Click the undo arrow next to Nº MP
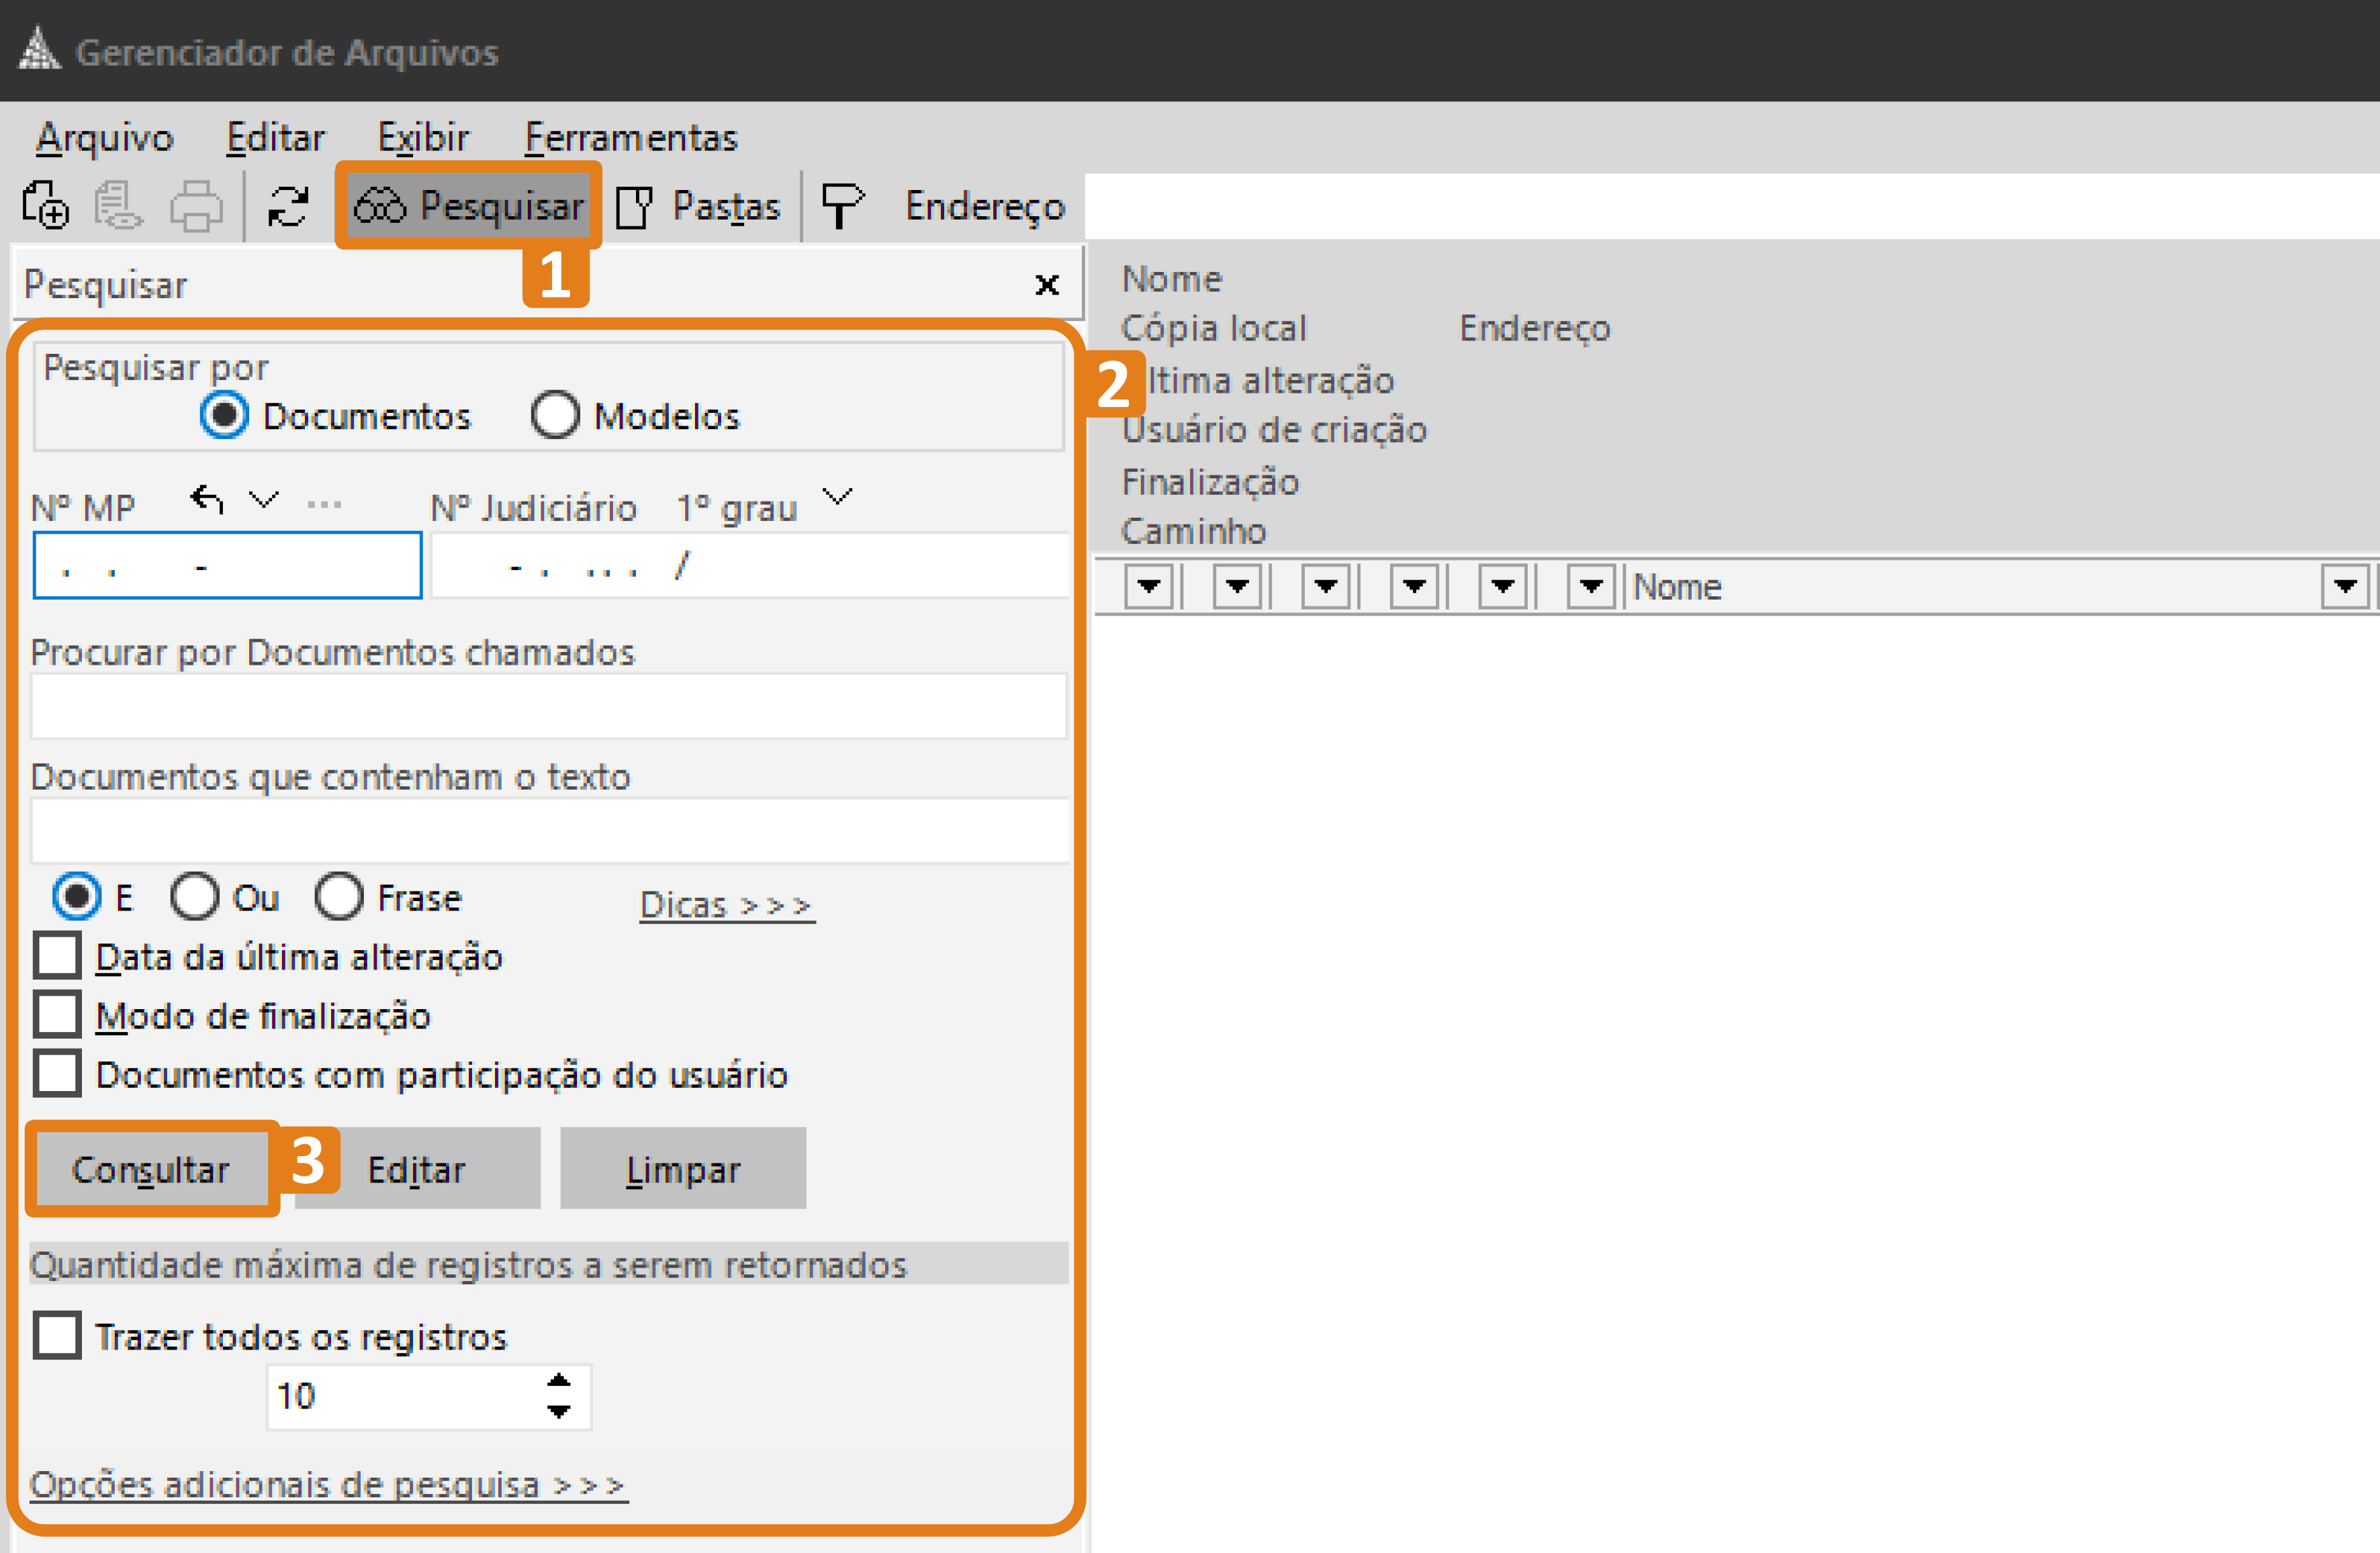The width and height of the screenshot is (2380, 1553). (205, 500)
